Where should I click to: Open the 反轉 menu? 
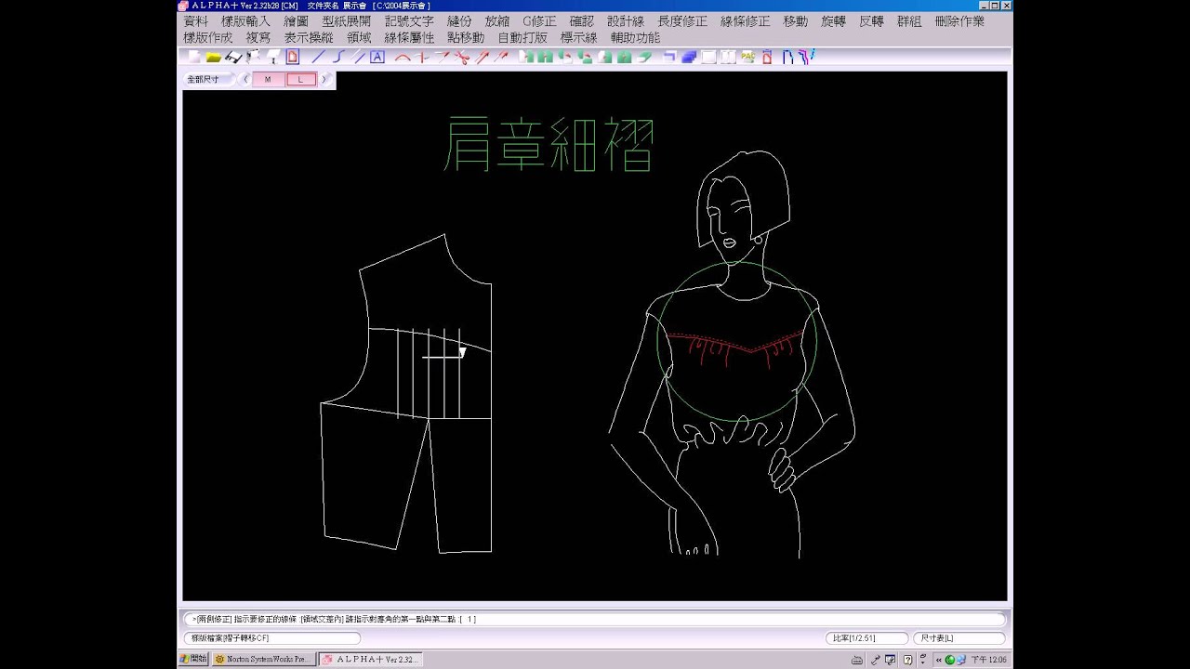pyautogui.click(x=871, y=20)
